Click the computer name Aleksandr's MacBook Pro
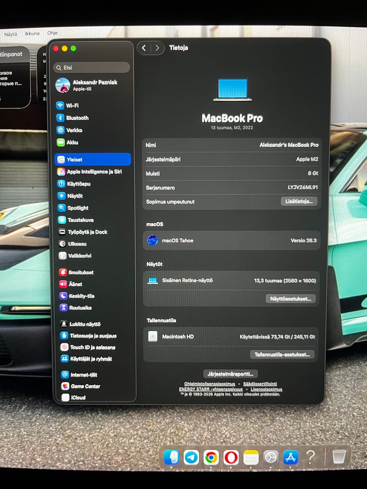 289,145
